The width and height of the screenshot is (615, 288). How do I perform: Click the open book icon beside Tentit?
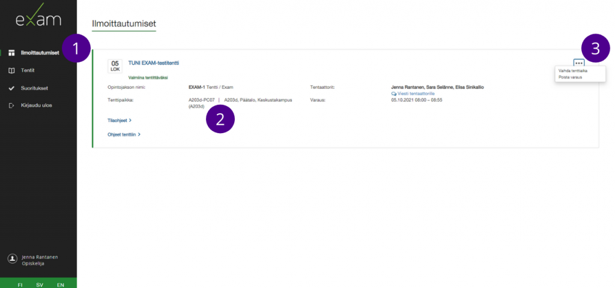click(12, 70)
